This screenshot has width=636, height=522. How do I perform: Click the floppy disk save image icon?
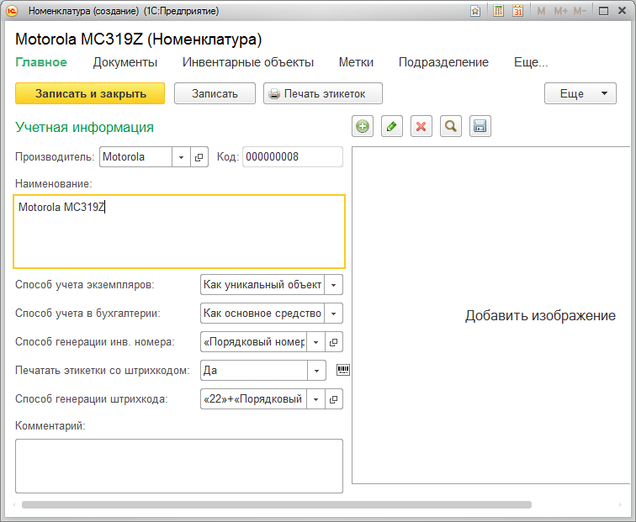pos(480,126)
